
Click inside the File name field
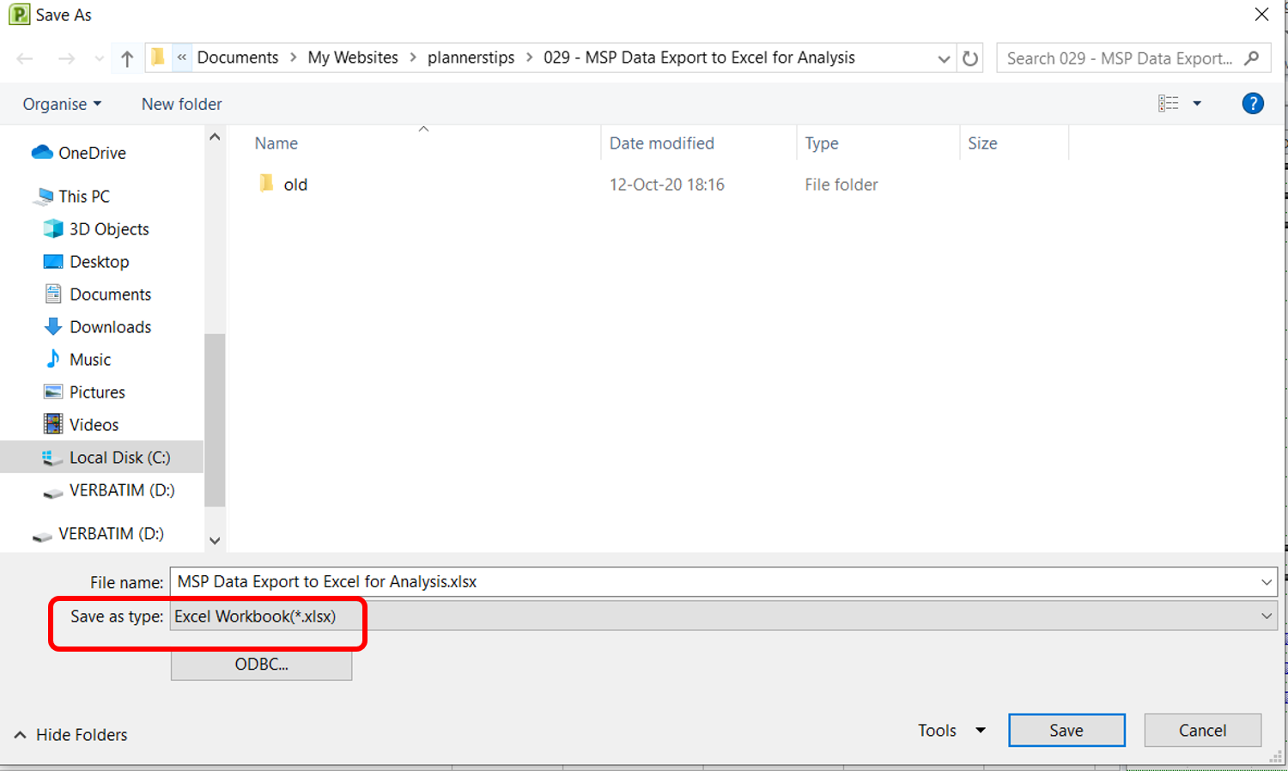(601, 581)
